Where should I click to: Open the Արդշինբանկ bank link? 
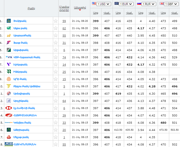(21, 101)
